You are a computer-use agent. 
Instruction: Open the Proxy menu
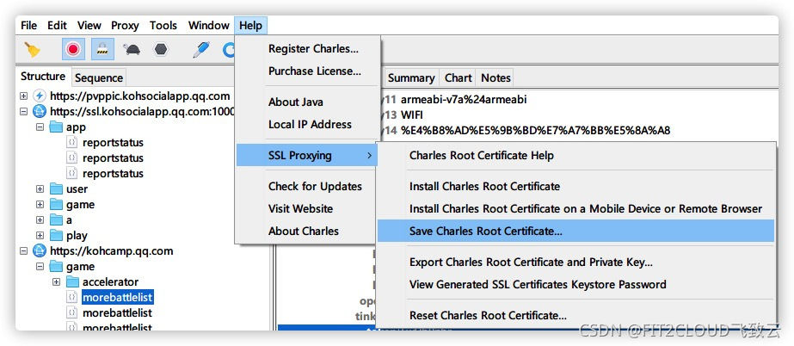[125, 25]
